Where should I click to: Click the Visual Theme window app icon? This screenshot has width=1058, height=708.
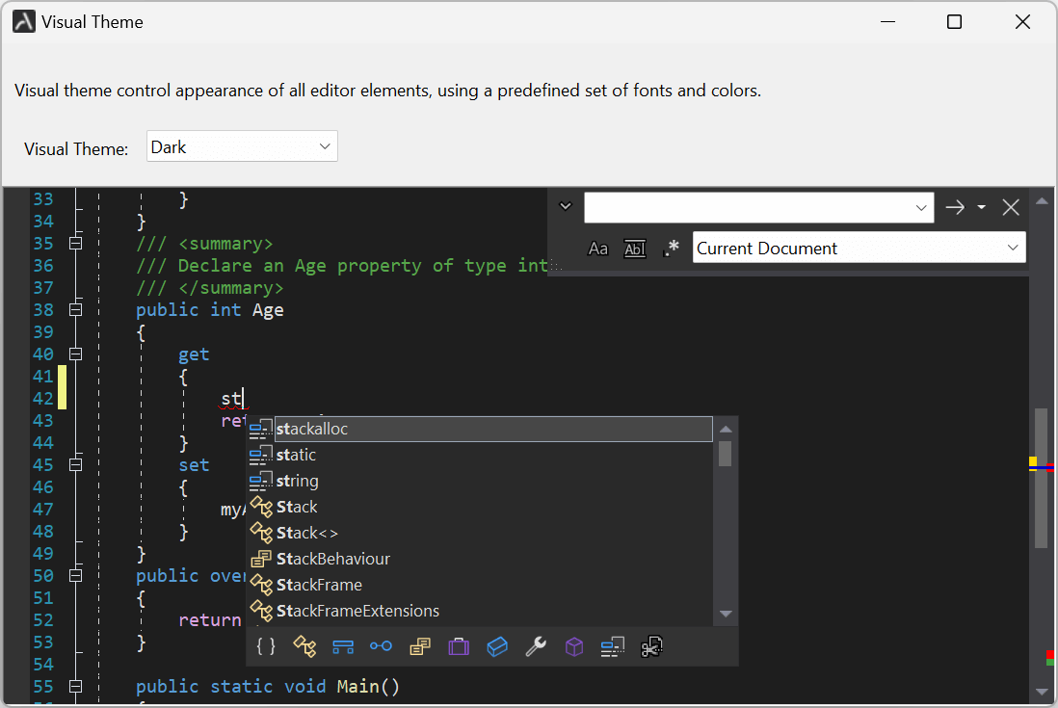point(24,21)
